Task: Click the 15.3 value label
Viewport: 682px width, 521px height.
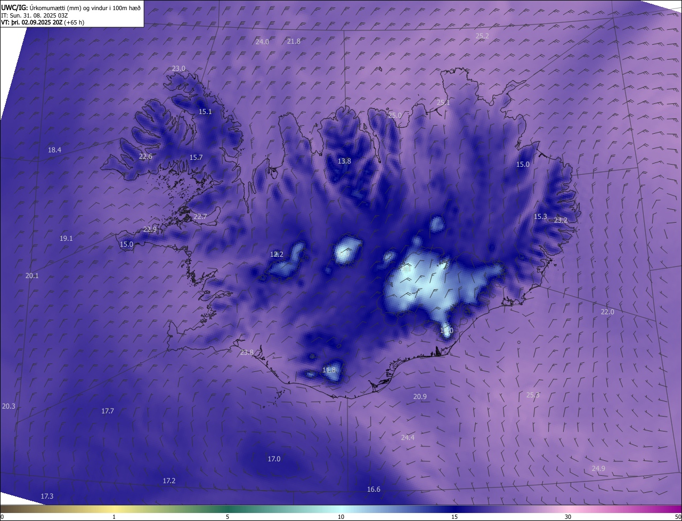Action: pyautogui.click(x=540, y=216)
